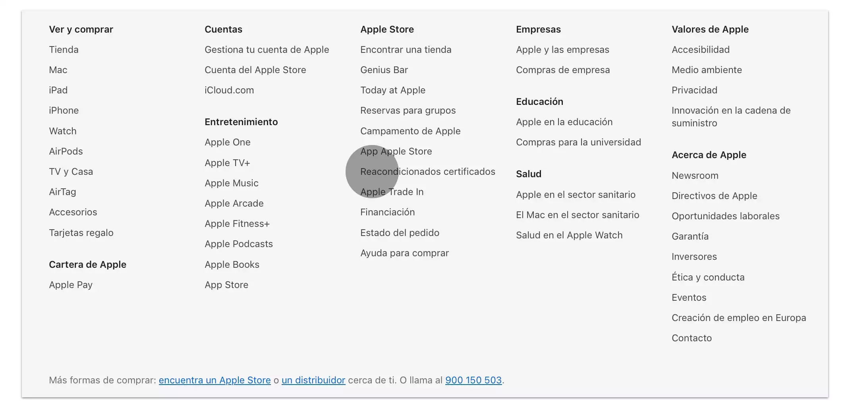Visit Ética y conducta
The width and height of the screenshot is (850, 408).
coord(708,277)
